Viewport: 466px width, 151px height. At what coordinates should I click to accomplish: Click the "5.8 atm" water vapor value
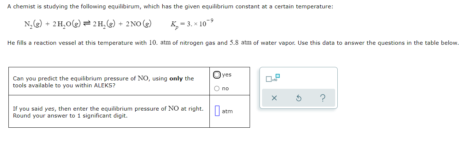241,43
